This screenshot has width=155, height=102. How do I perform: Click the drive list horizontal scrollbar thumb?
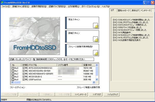17,82
